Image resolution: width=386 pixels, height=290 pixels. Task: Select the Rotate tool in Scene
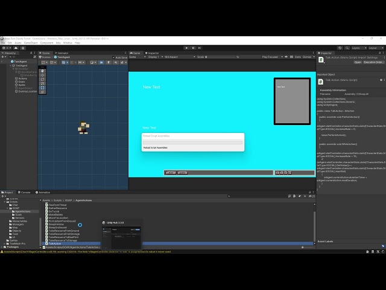point(42,79)
